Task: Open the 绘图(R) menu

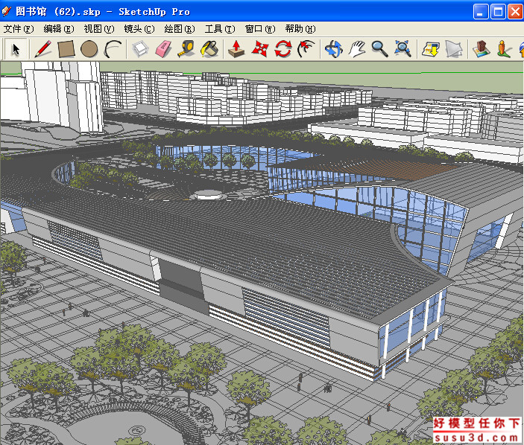Action: click(180, 29)
